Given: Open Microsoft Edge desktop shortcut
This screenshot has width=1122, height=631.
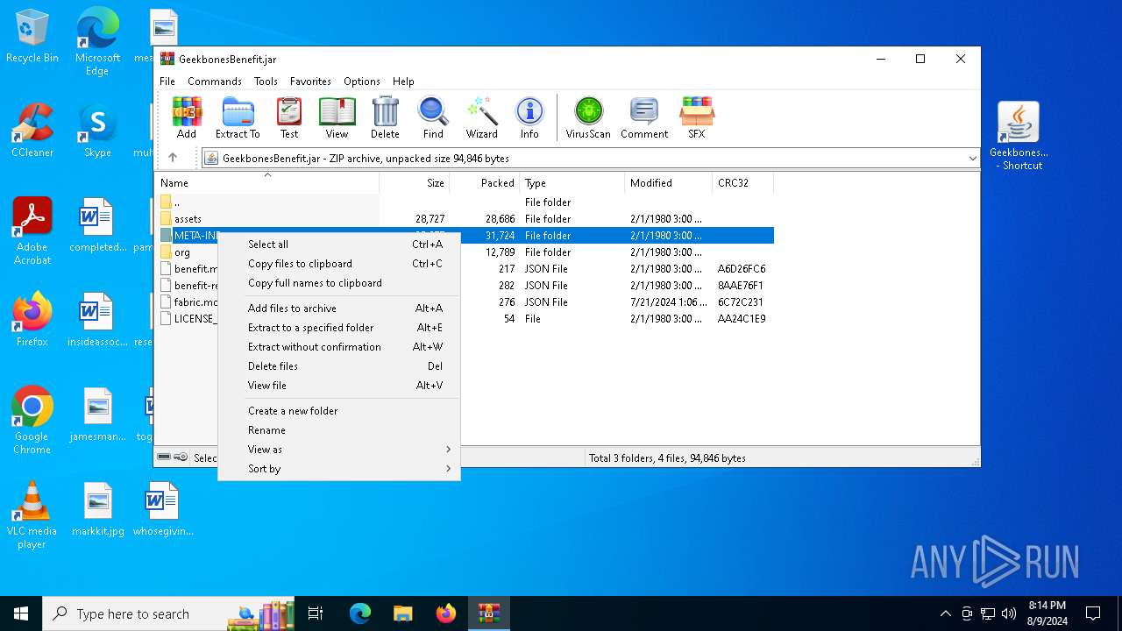Looking at the screenshot, I should coord(97,42).
